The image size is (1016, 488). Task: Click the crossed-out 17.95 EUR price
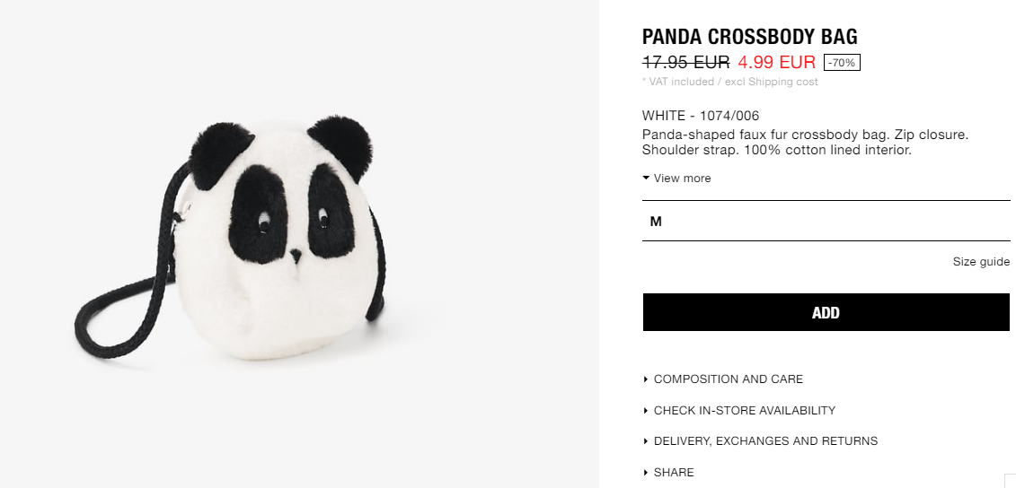685,62
